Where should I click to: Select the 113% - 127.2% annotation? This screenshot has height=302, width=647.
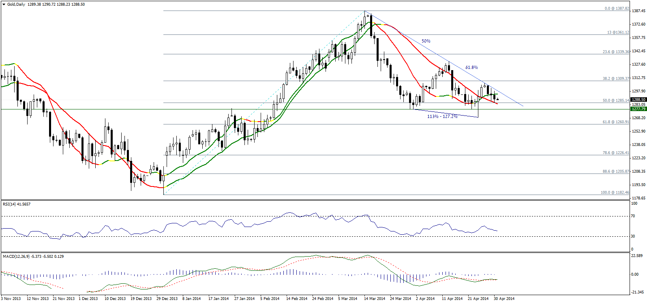tap(442, 116)
